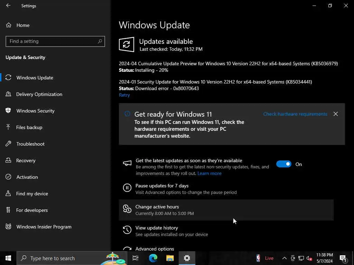This screenshot has height=265, width=354.
Task: Click the Last checked: Today, 11:32 PM text
Action: [171, 49]
